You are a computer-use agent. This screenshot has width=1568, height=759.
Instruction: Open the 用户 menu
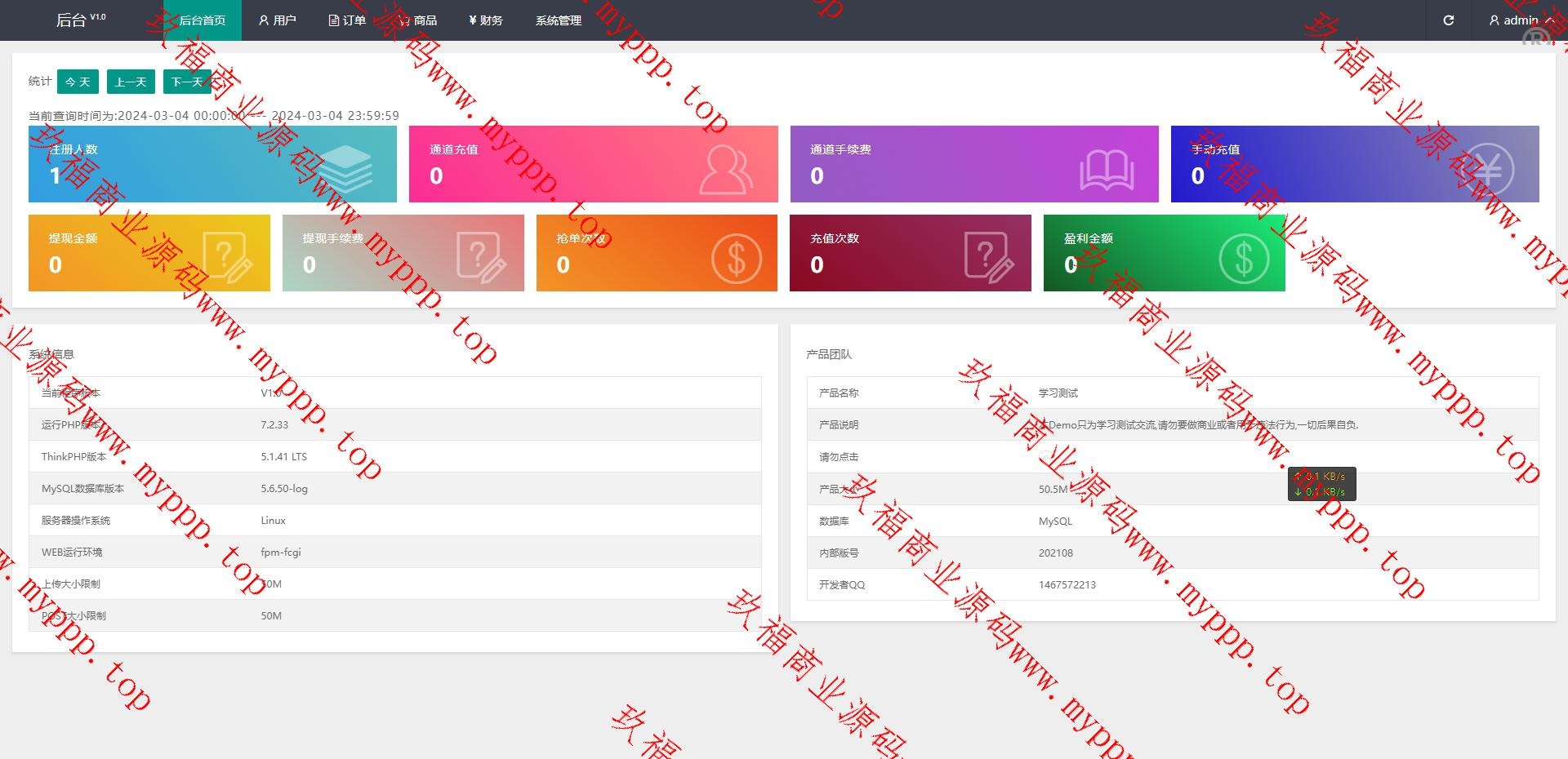tap(277, 20)
